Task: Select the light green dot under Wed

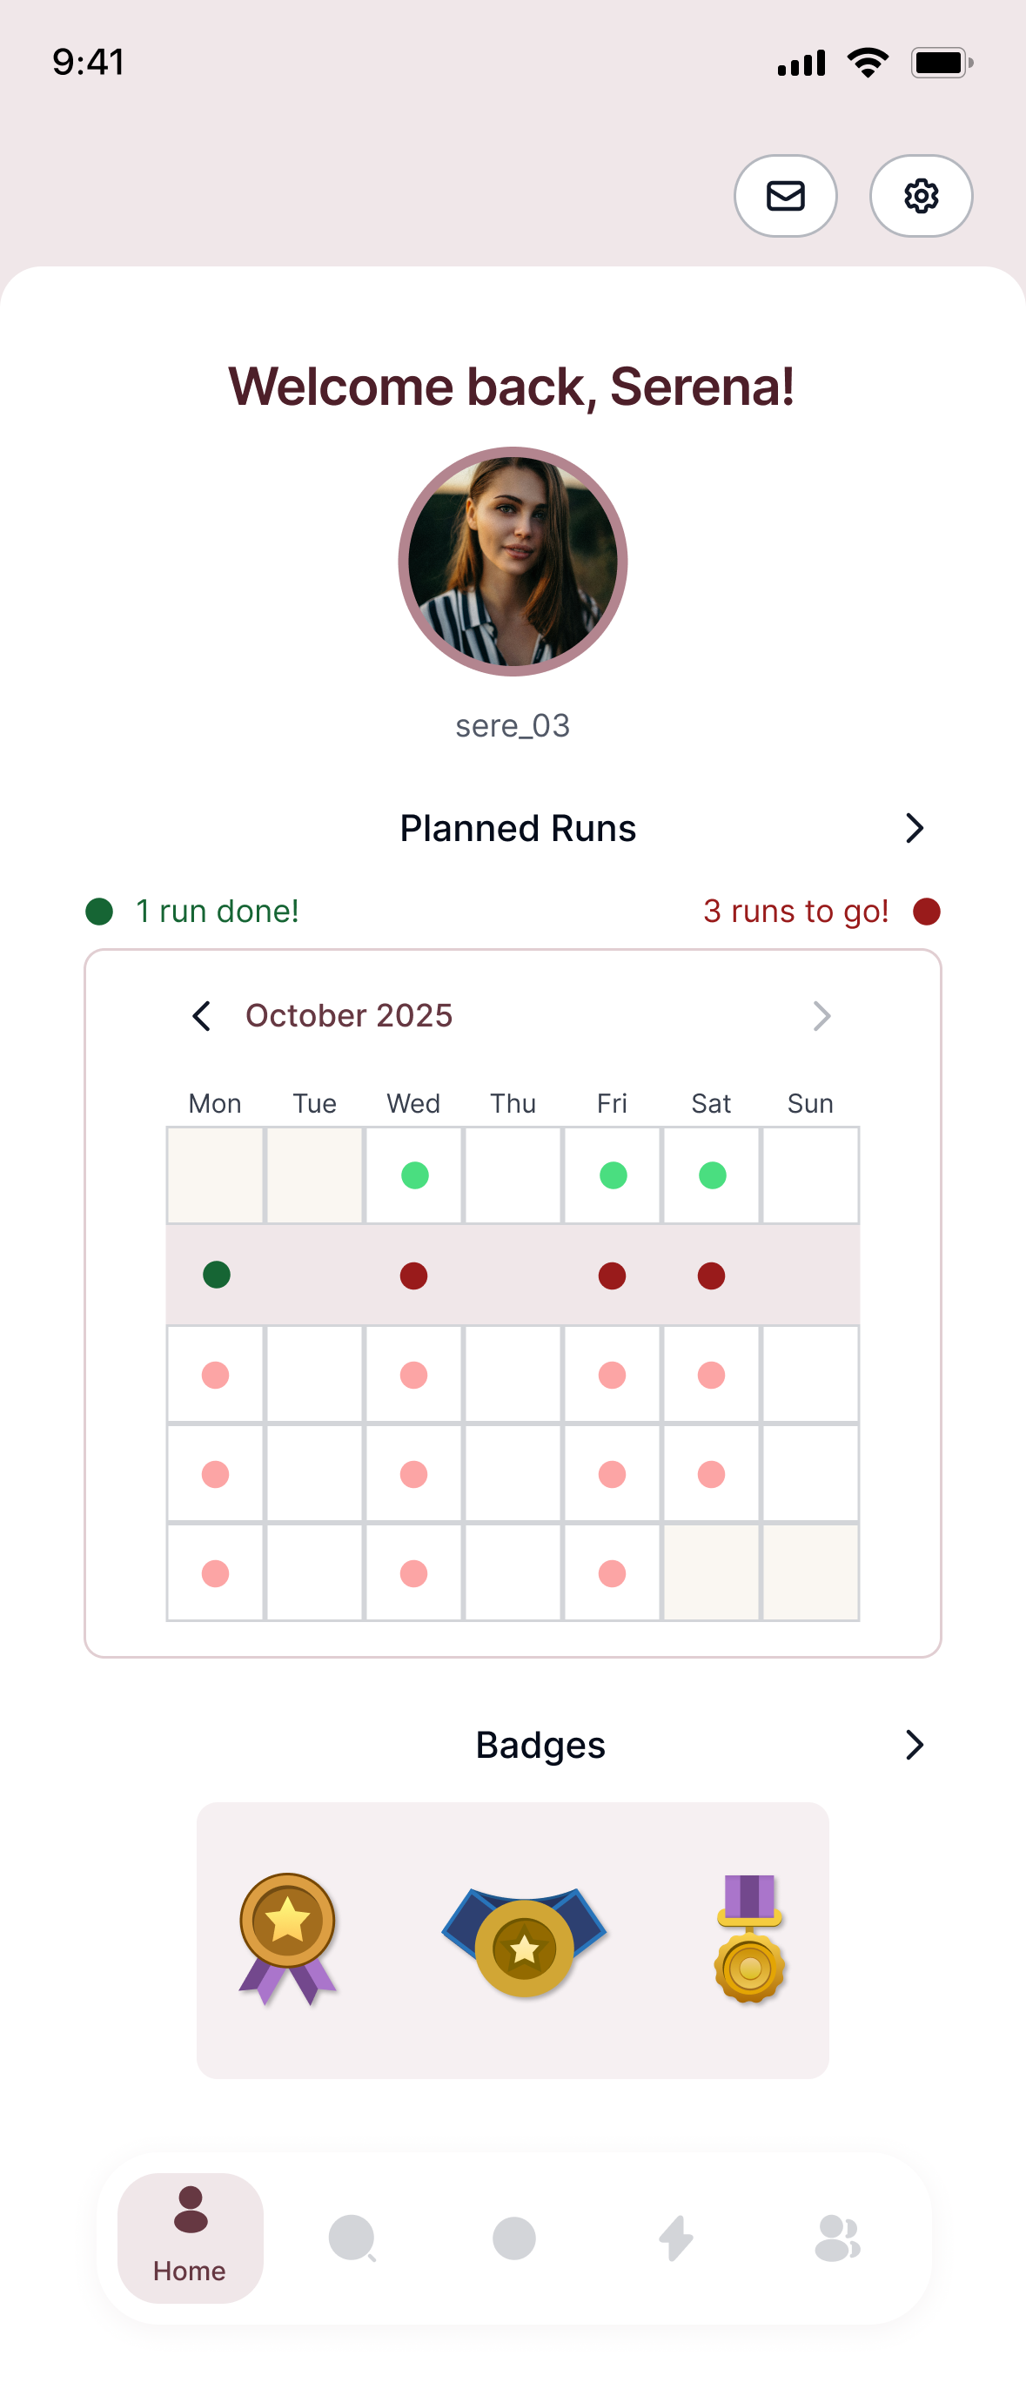Action: (x=414, y=1175)
